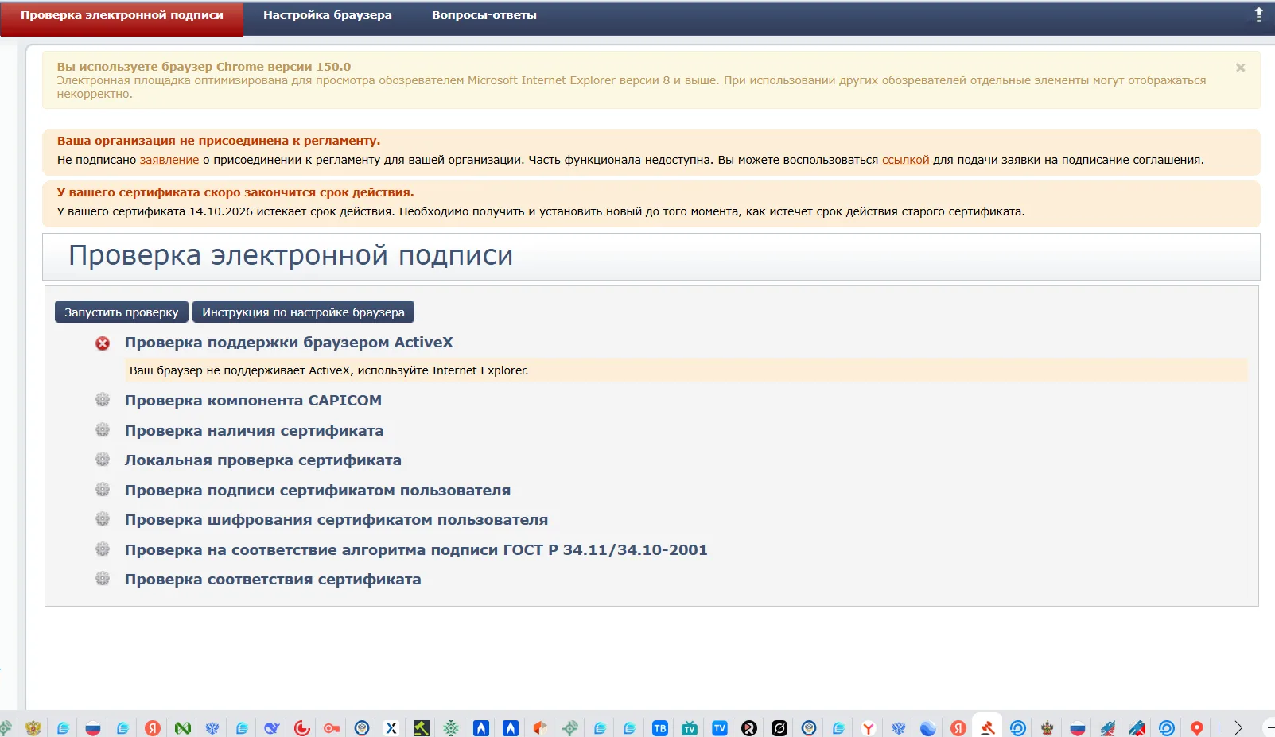Open the black X on white icon tab

pos(391,728)
